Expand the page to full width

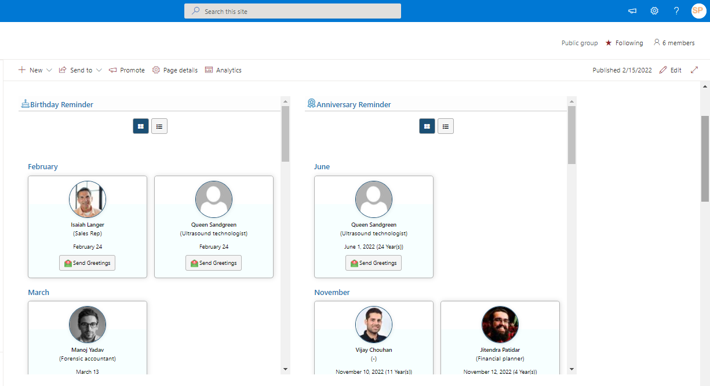[694, 70]
